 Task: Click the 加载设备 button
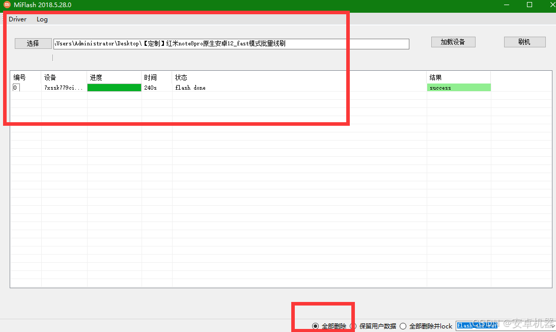coord(453,42)
